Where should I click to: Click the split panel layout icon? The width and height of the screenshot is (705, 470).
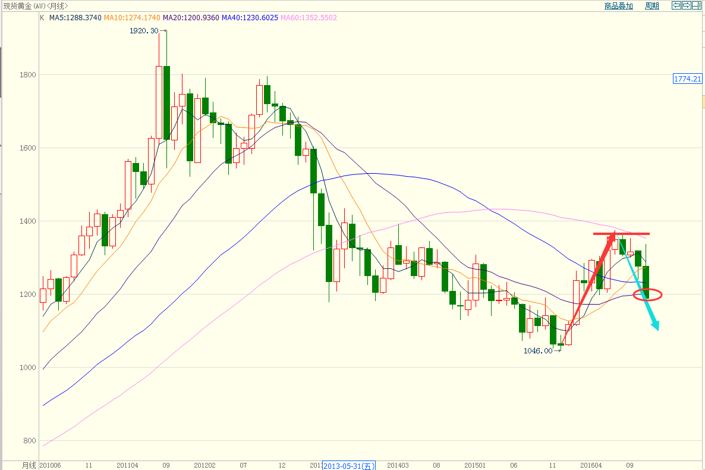click(x=697, y=5)
